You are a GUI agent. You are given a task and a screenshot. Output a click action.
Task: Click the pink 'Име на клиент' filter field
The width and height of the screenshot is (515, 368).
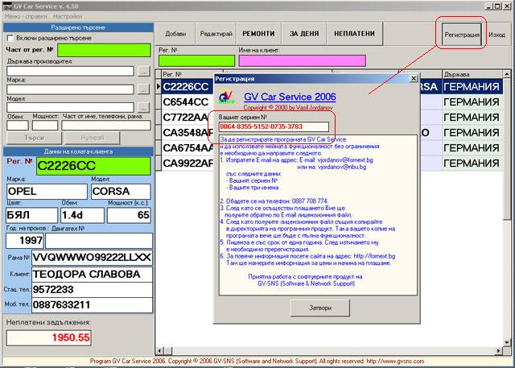[303, 61]
